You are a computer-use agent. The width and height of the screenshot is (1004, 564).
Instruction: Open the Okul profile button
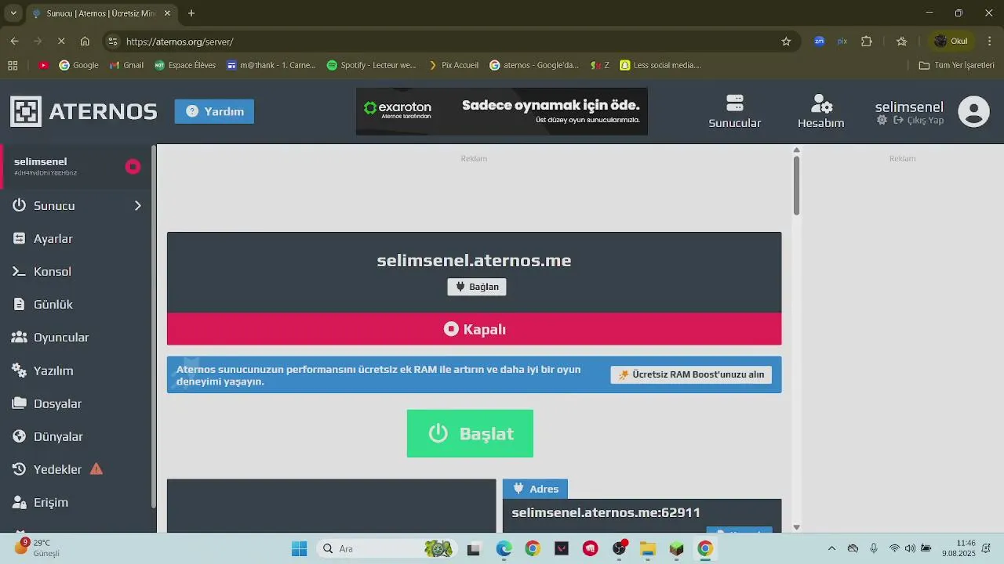(x=951, y=42)
